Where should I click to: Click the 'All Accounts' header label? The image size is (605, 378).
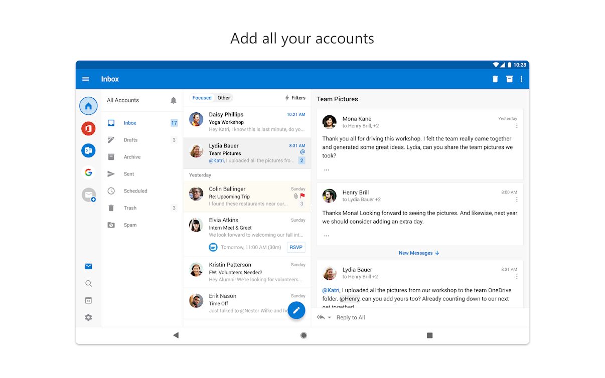click(x=123, y=100)
